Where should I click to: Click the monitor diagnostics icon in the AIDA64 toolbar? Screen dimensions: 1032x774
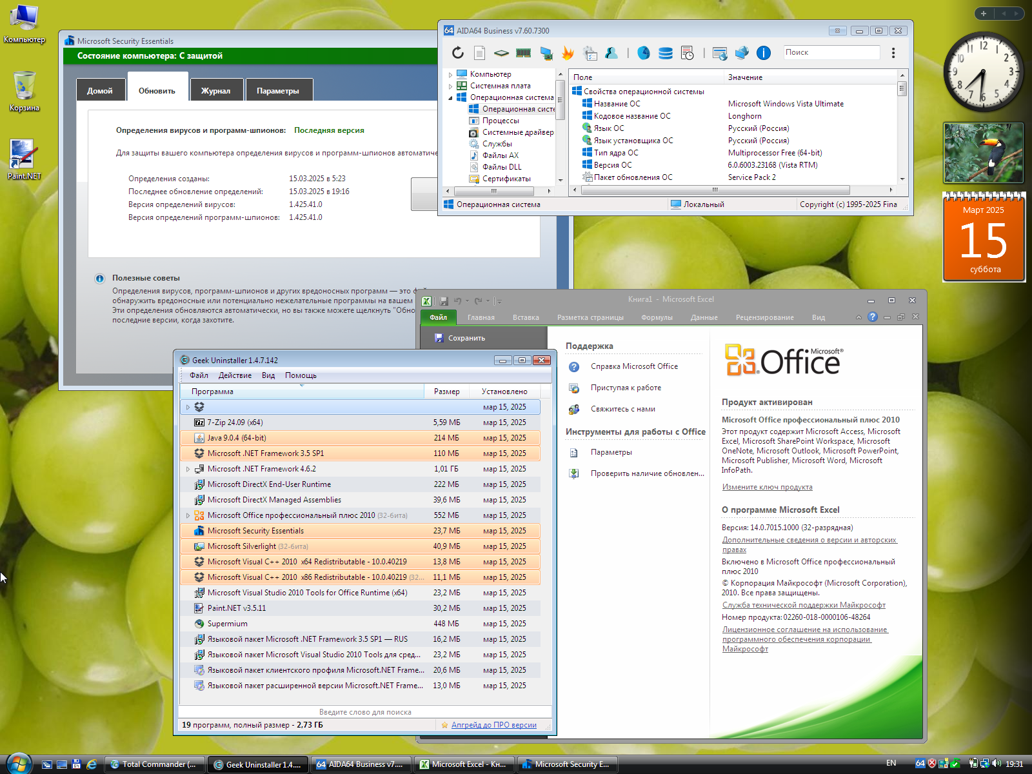click(546, 53)
